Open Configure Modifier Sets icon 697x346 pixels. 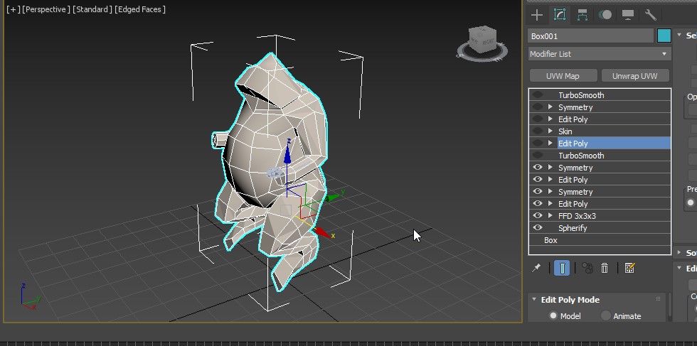click(x=629, y=268)
